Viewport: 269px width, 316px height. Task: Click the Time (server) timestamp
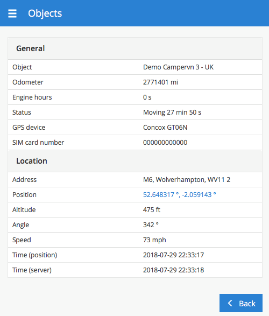(x=173, y=270)
